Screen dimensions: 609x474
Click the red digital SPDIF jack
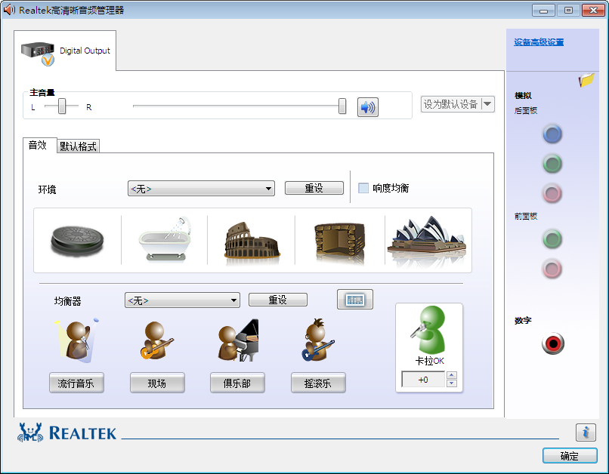click(x=552, y=343)
